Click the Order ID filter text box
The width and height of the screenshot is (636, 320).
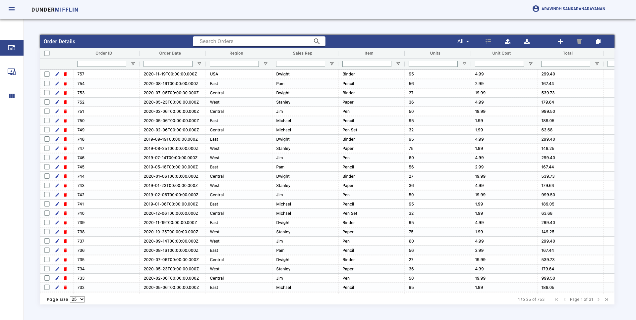click(x=102, y=64)
